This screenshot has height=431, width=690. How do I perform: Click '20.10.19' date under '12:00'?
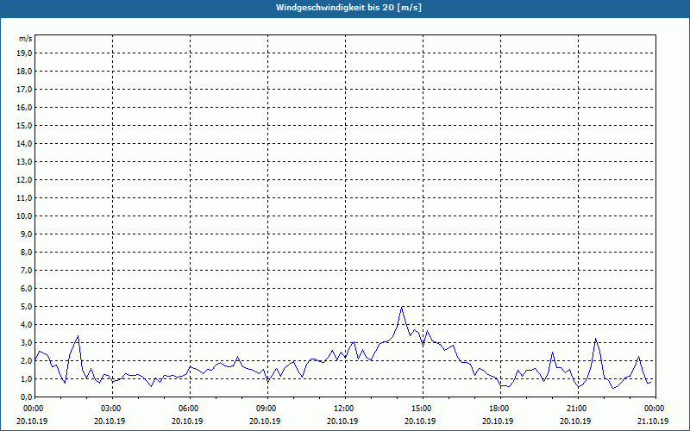point(342,421)
